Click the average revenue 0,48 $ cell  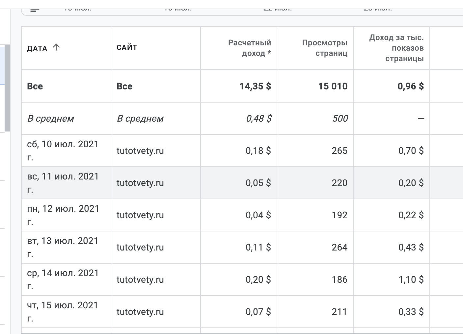click(x=259, y=118)
